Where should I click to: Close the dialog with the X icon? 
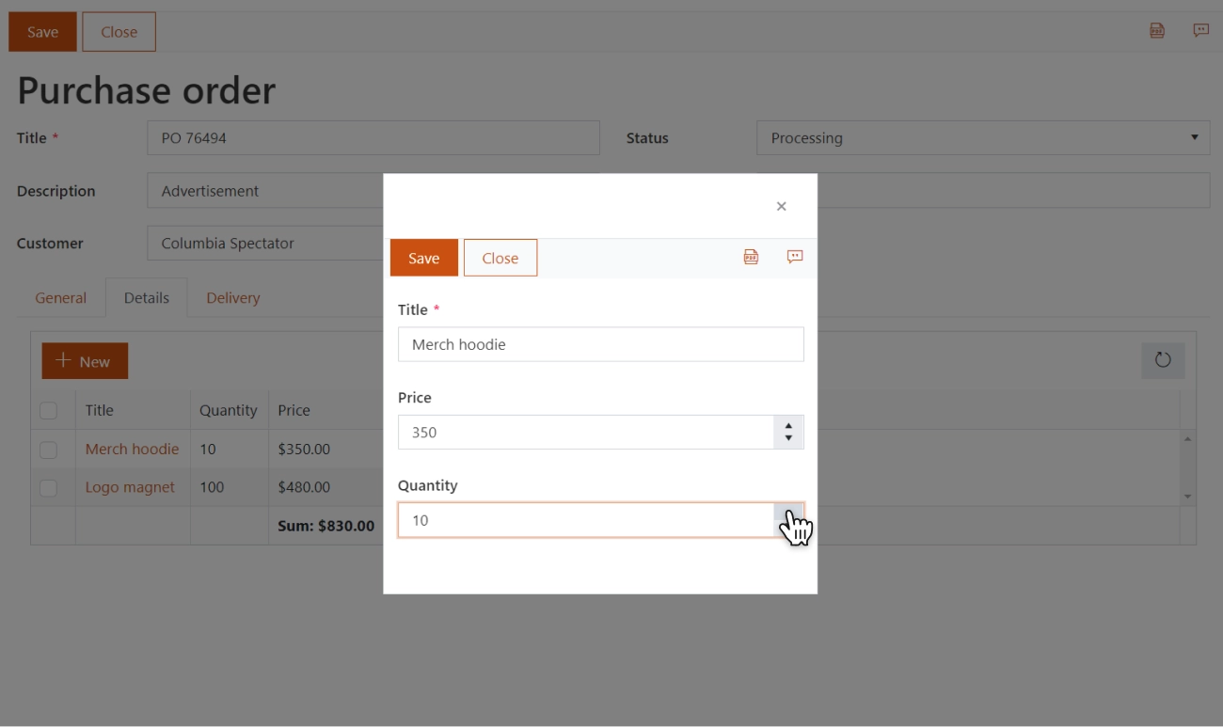pos(781,206)
